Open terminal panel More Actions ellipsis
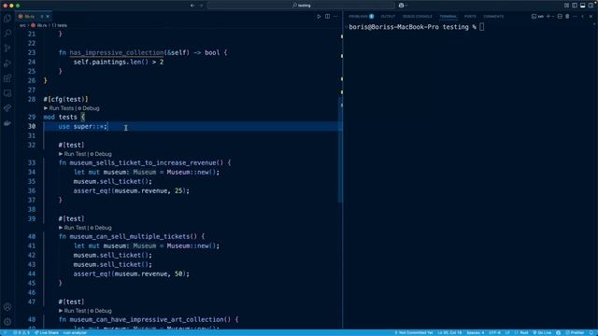Image resolution: width=598 pixels, height=336 pixels. coord(576,17)
